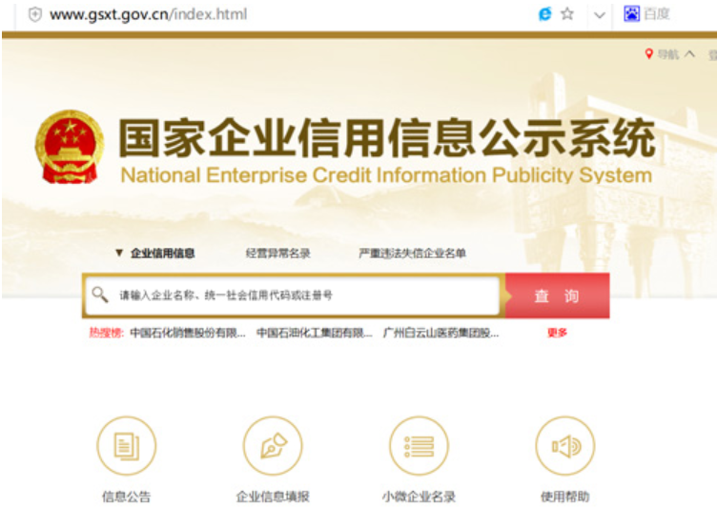Open hot search link 广州白云山医药集团
Screen dimensions: 717x528
440,333
